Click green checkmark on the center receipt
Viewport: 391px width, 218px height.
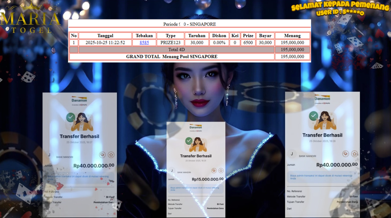pos(189,141)
